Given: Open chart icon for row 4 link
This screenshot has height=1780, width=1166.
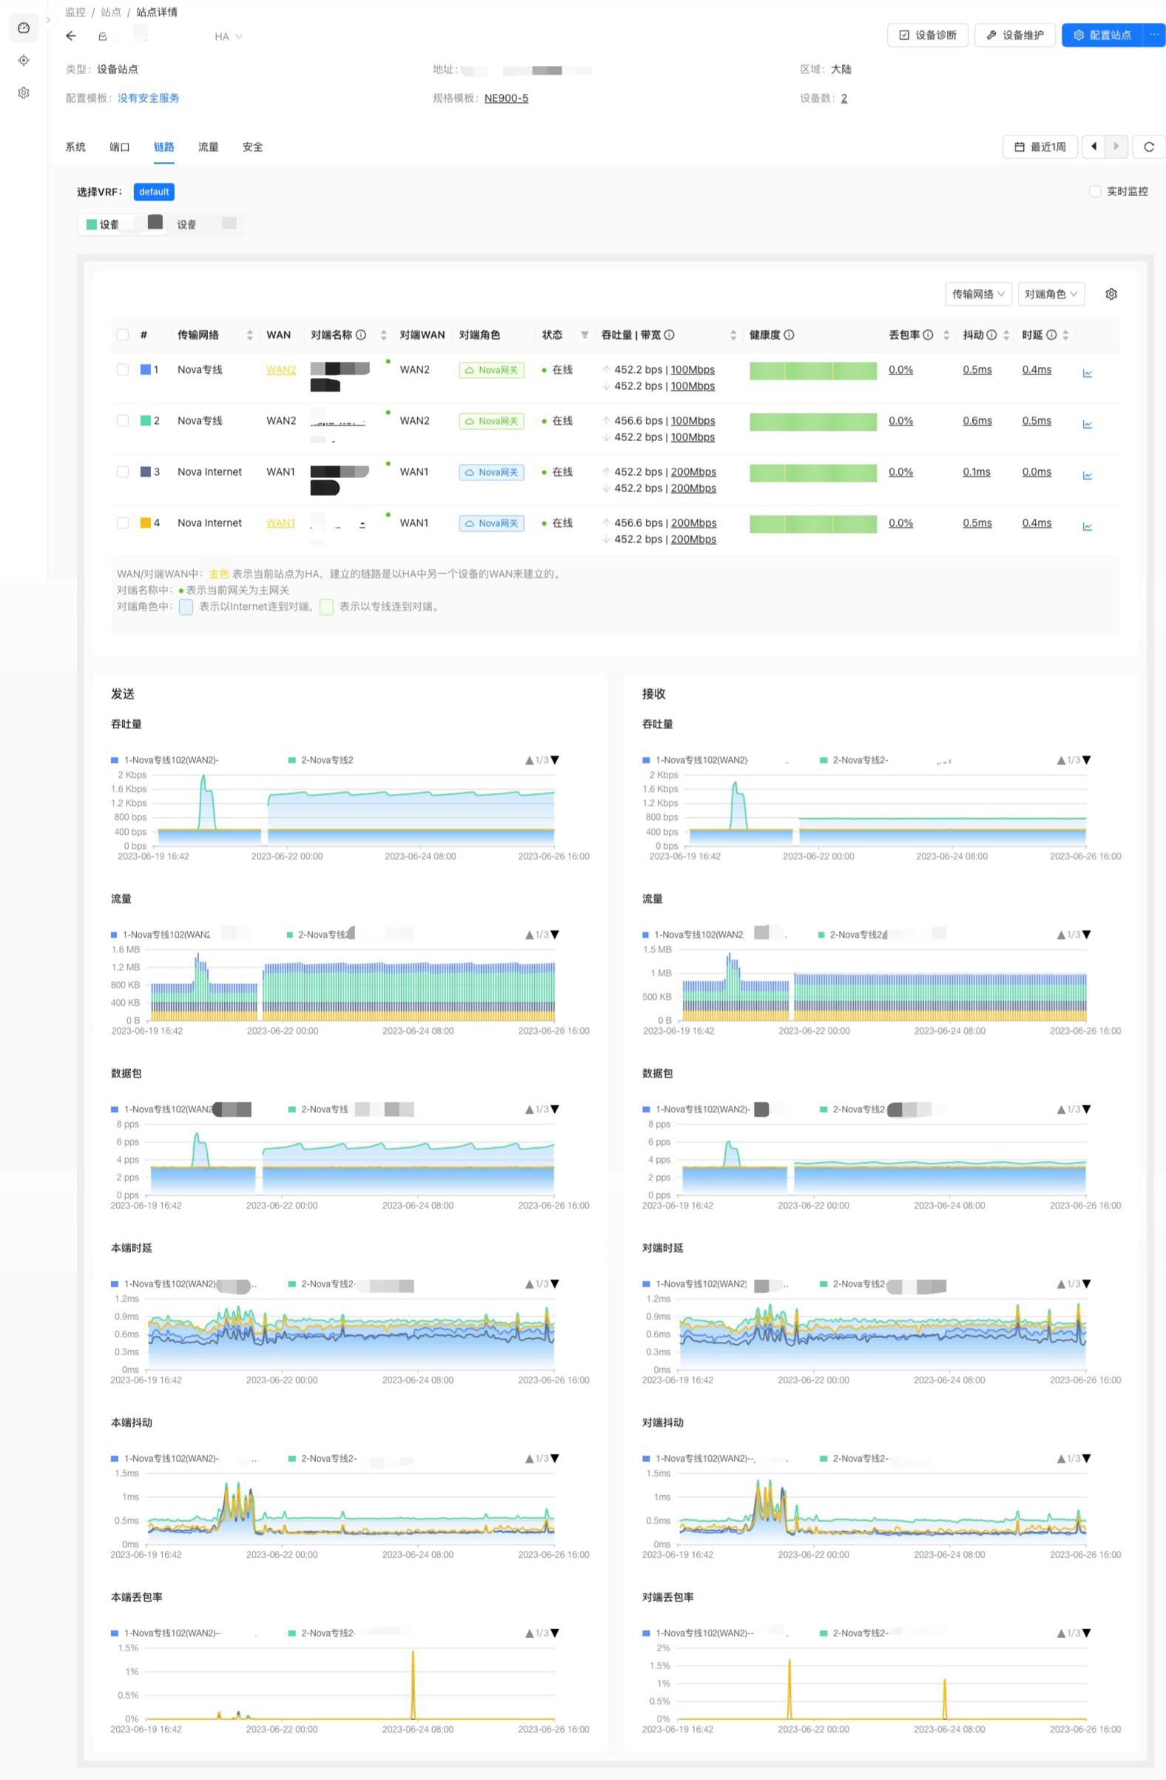Looking at the screenshot, I should pyautogui.click(x=1088, y=526).
